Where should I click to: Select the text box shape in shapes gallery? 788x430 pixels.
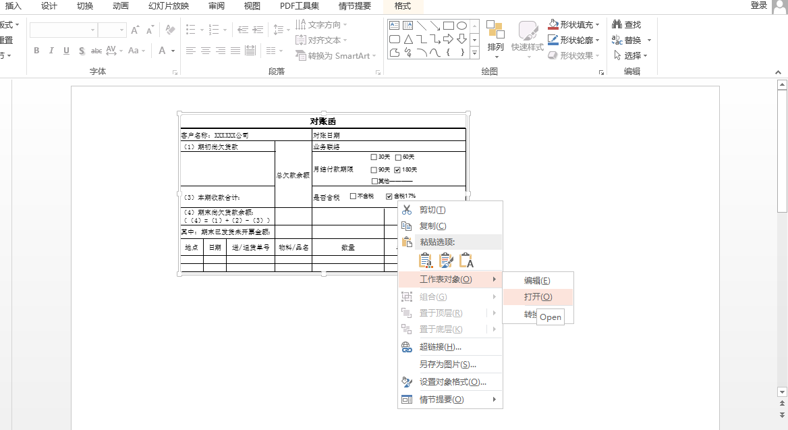tap(395, 25)
